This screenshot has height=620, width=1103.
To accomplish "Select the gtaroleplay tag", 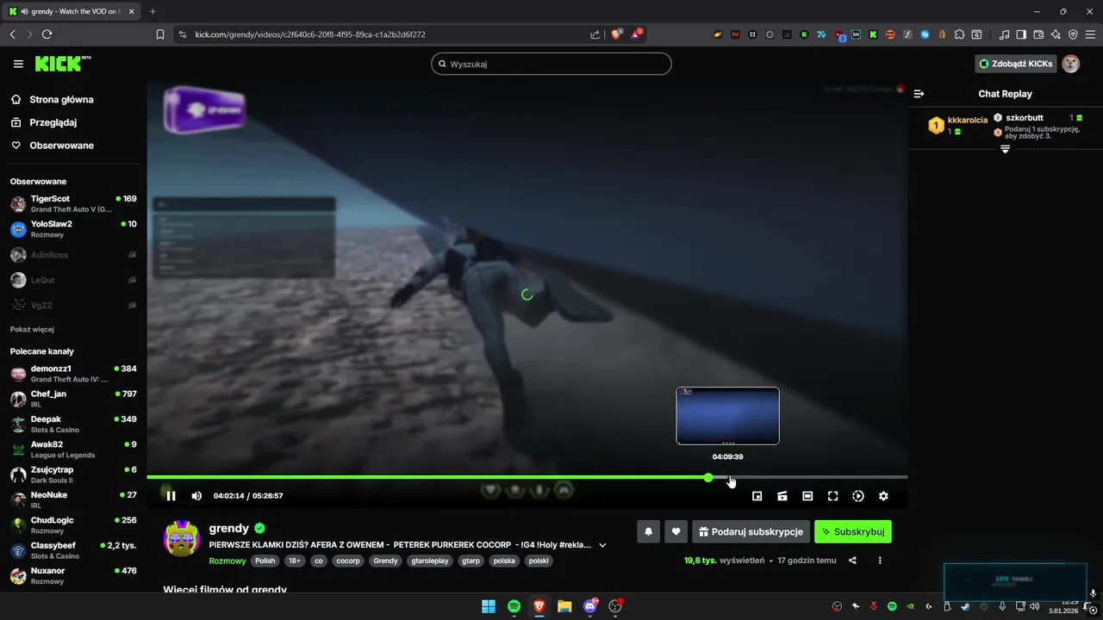I will point(428,561).
